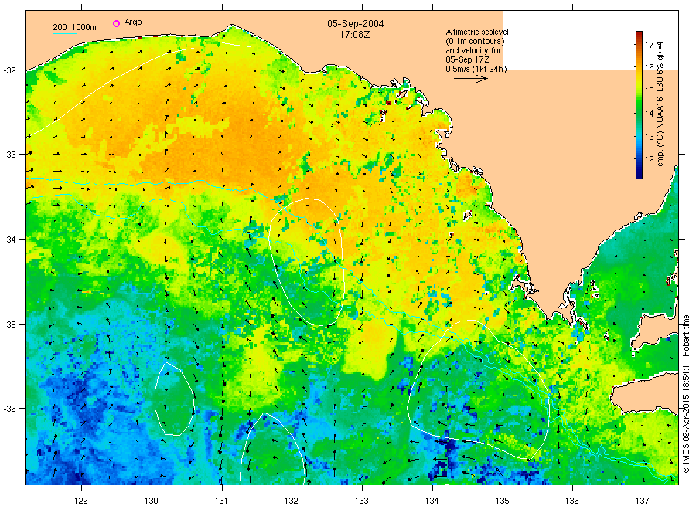Click the 133 longitude axis label
696x510 pixels.
[362, 501]
